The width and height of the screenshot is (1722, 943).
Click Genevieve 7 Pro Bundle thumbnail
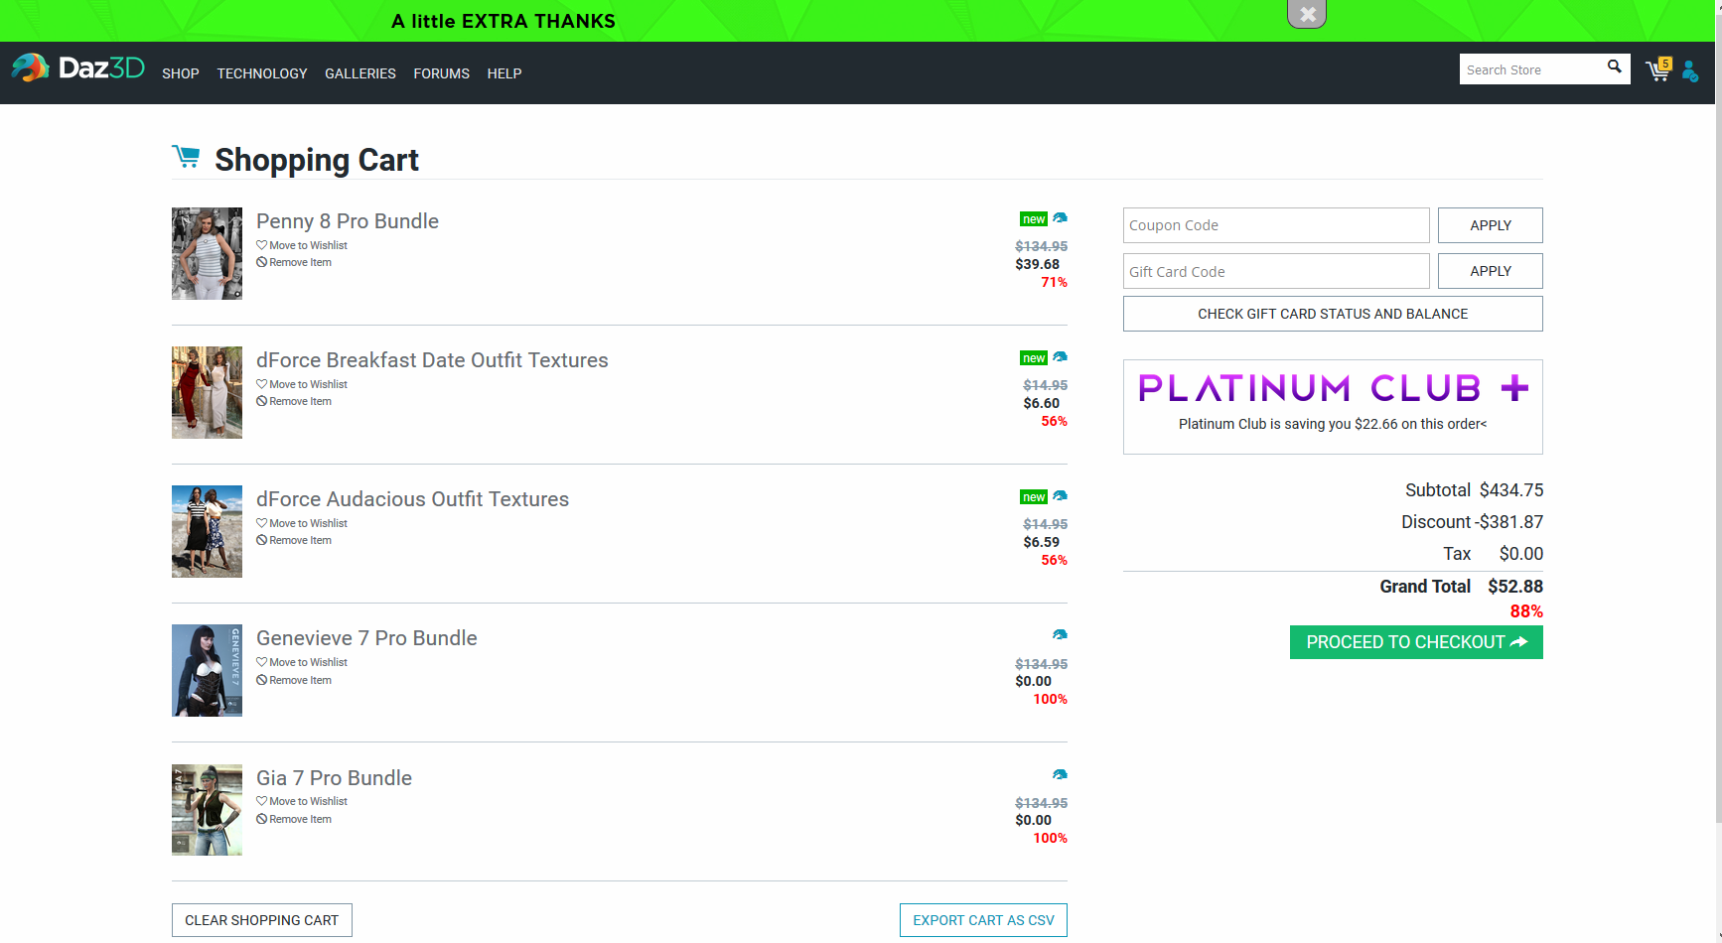tap(207, 670)
